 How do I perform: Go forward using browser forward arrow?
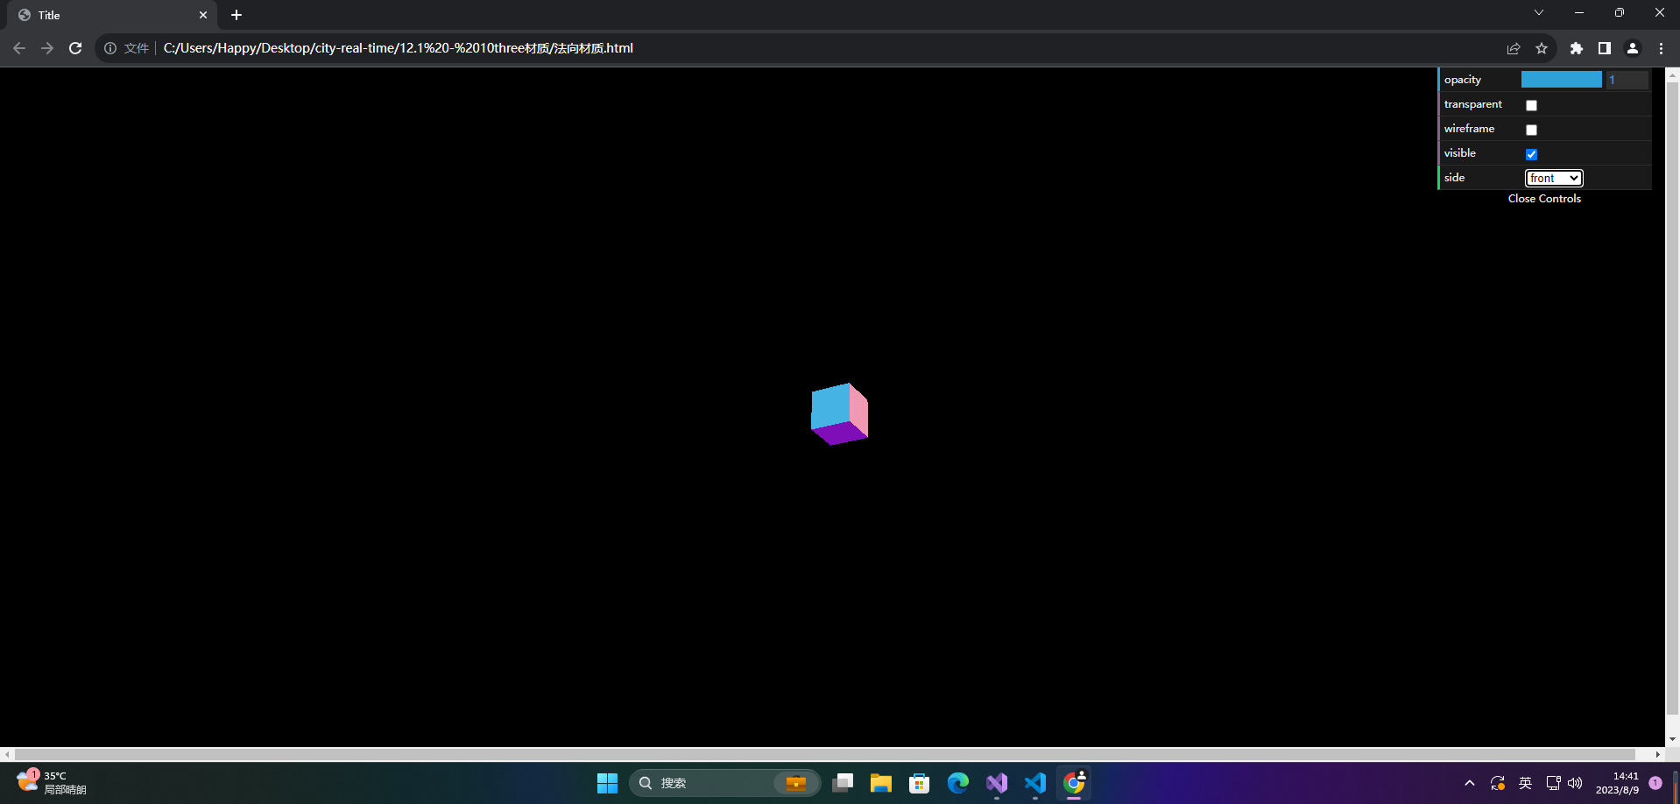coord(47,48)
